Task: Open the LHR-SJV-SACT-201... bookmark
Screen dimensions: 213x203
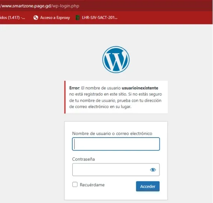Action: coord(97,18)
